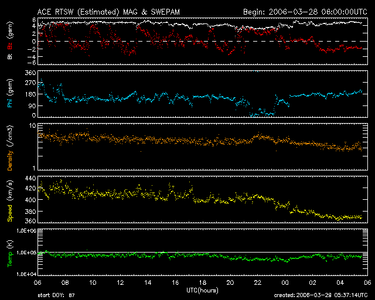The height and width of the screenshot is (300, 375).
Task: Click the "UTC(hours)" x-axis title
Action: 202,291
